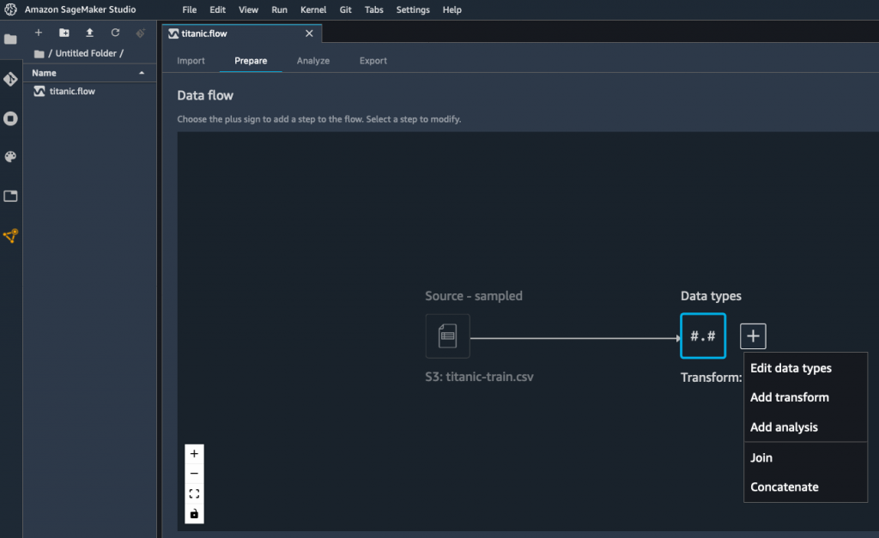Viewport: 879px width, 538px height.
Task: Choose Concatenate from the step menu
Action: [785, 487]
